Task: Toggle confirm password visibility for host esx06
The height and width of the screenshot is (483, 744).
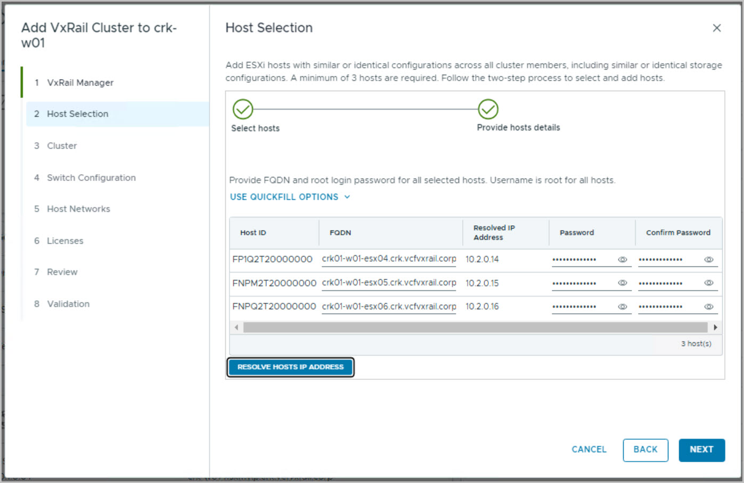Action: (708, 307)
